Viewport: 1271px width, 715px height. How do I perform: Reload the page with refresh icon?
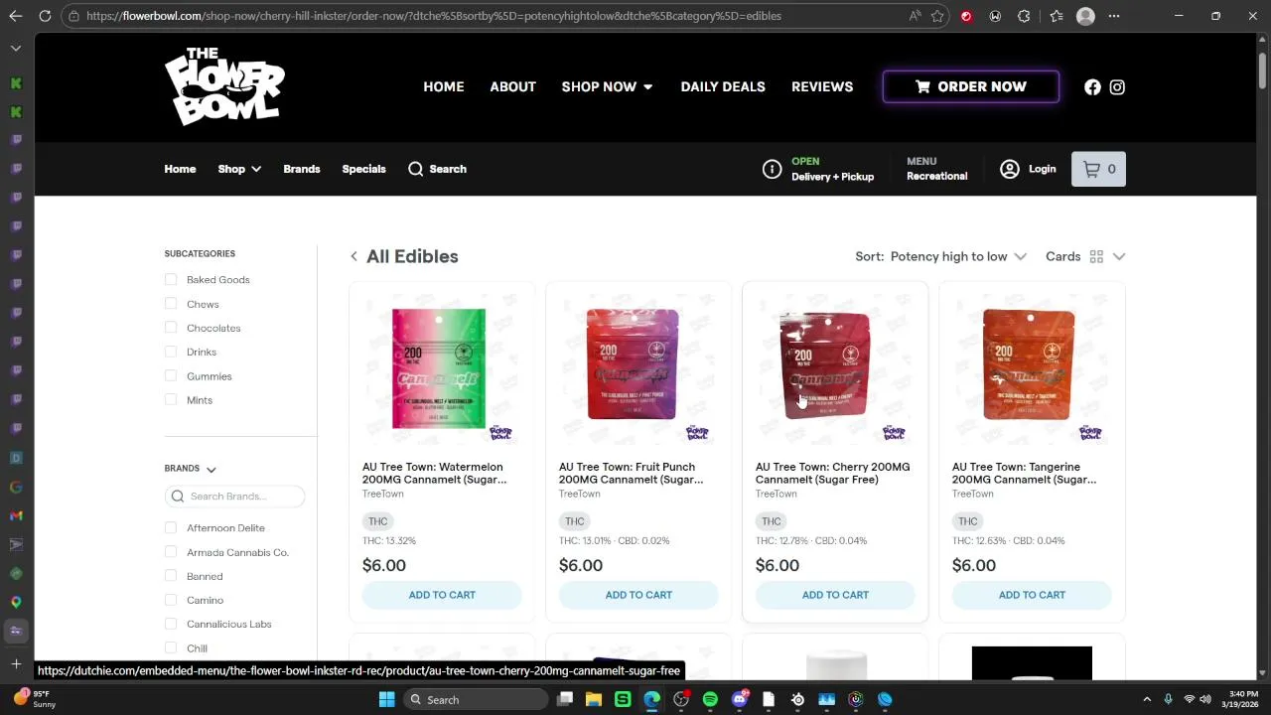pyautogui.click(x=45, y=16)
